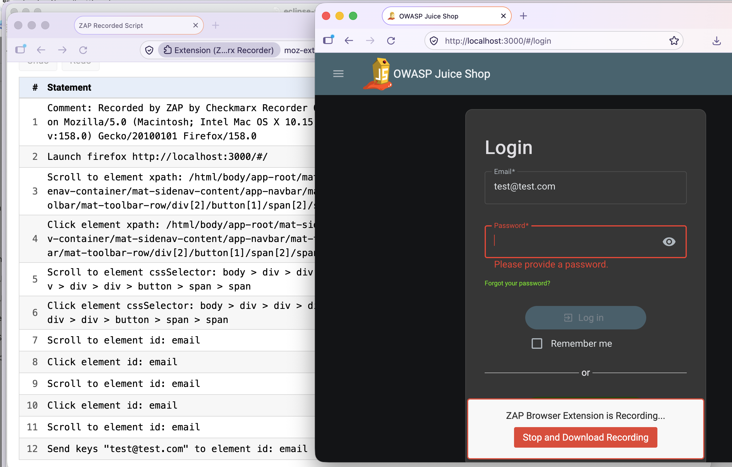Reload the Juice Shop page
Image resolution: width=732 pixels, height=467 pixels.
[x=391, y=41]
